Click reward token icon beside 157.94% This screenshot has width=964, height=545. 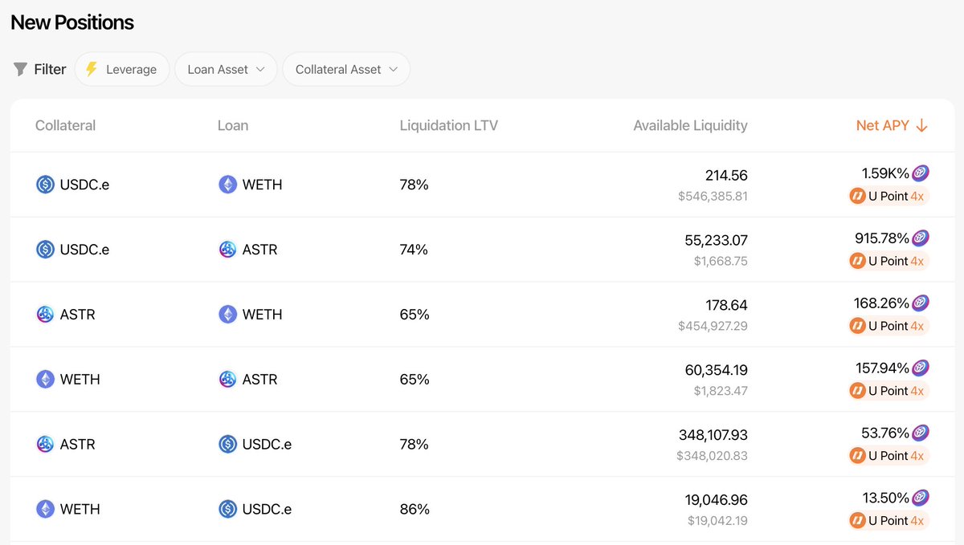point(921,368)
